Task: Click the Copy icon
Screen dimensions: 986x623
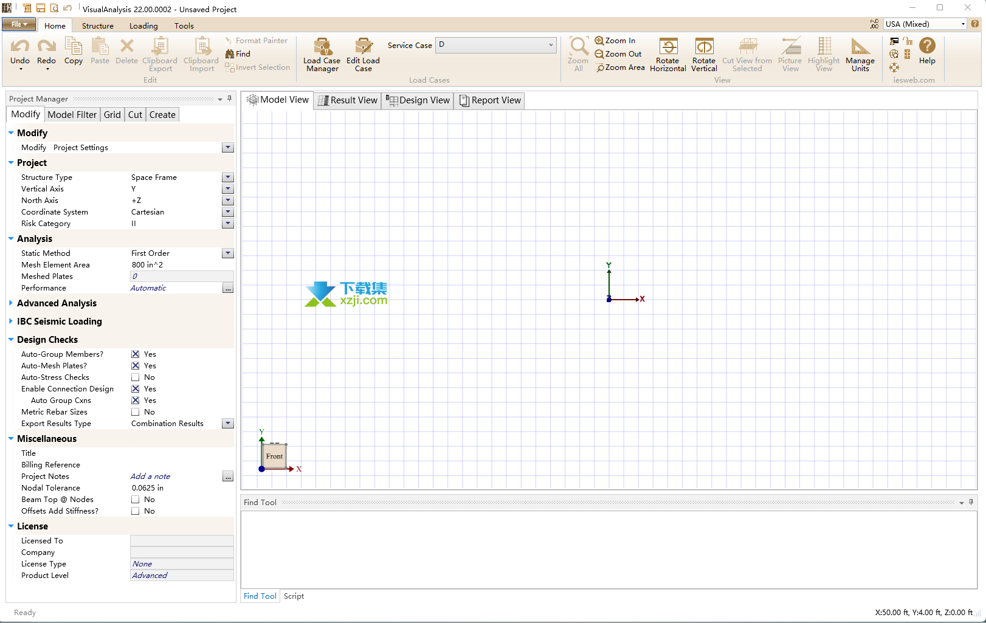Action: 74,46
